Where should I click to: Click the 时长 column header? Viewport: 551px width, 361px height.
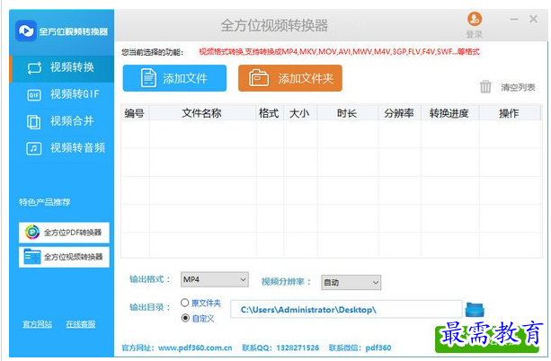coord(347,113)
